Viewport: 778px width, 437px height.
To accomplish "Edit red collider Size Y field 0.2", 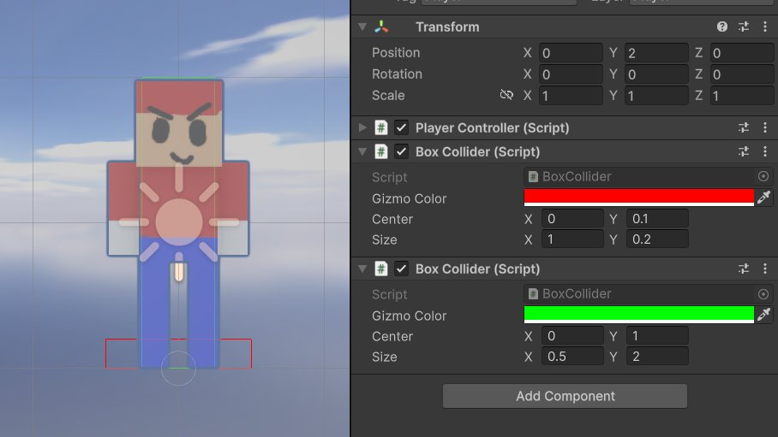I will (x=657, y=239).
